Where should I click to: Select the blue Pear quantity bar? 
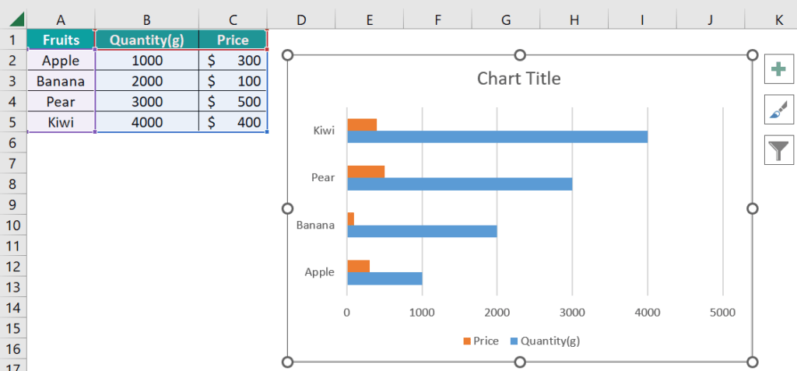(459, 184)
